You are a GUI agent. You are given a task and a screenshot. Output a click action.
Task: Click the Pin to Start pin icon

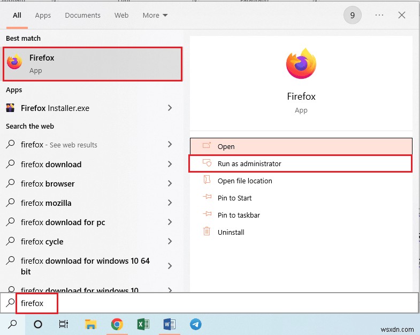(x=207, y=197)
